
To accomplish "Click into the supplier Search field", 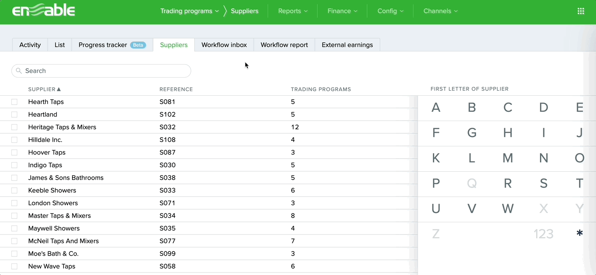I will [x=101, y=71].
